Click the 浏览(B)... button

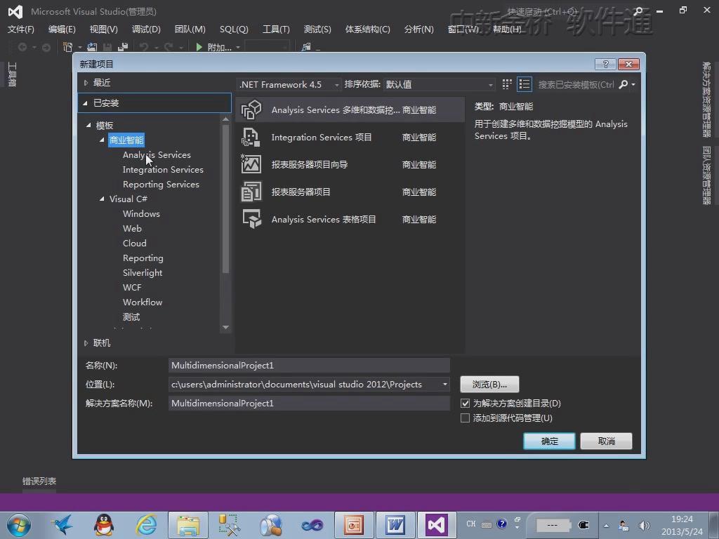[489, 385]
